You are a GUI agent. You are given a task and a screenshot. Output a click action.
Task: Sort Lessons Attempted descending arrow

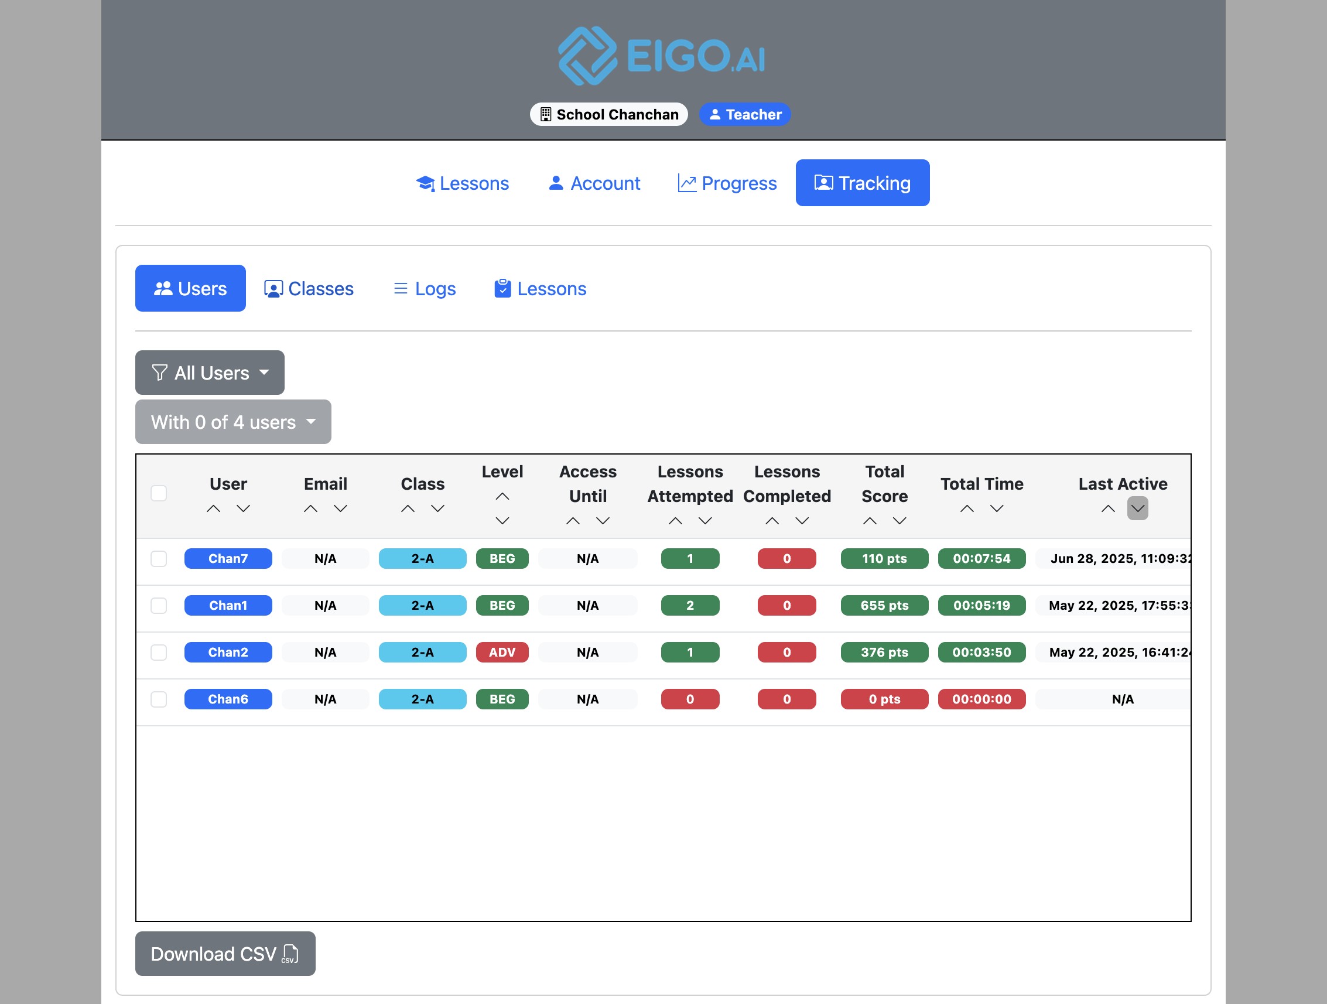pos(706,520)
